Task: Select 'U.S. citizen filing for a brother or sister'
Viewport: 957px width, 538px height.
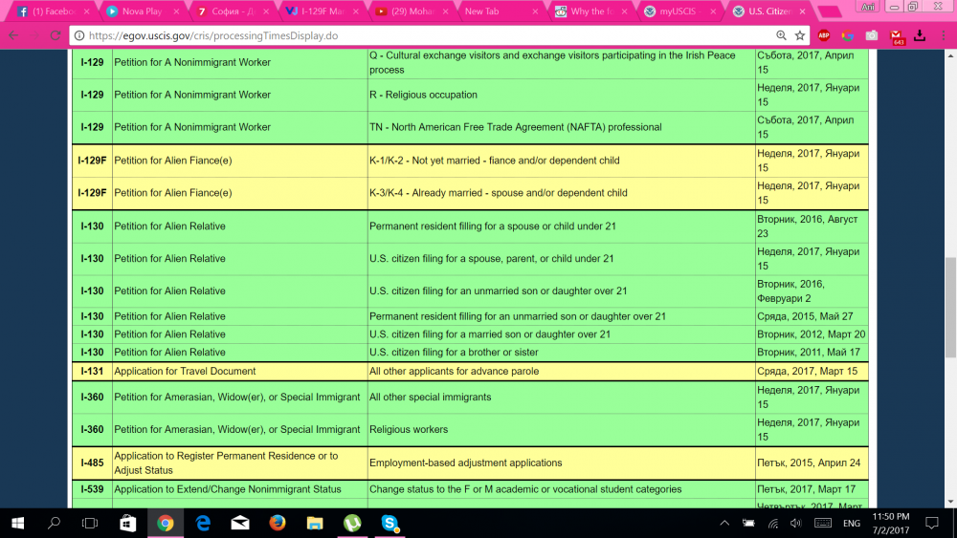Action: coord(562,353)
